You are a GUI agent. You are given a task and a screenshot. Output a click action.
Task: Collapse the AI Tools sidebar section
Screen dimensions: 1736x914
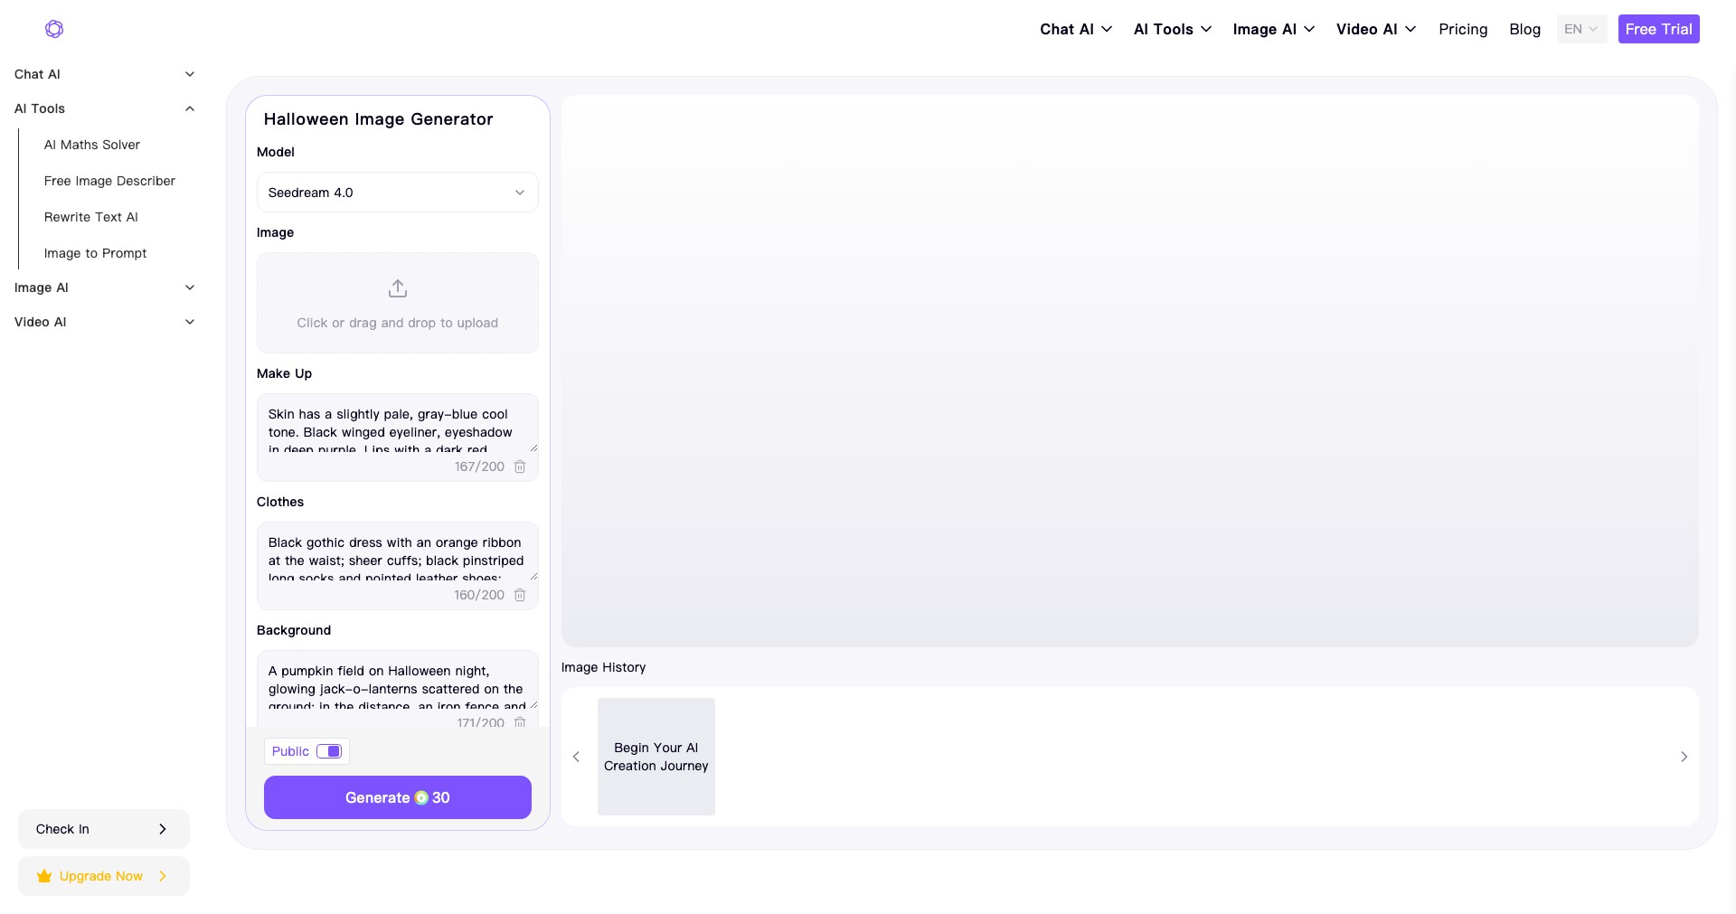point(104,108)
